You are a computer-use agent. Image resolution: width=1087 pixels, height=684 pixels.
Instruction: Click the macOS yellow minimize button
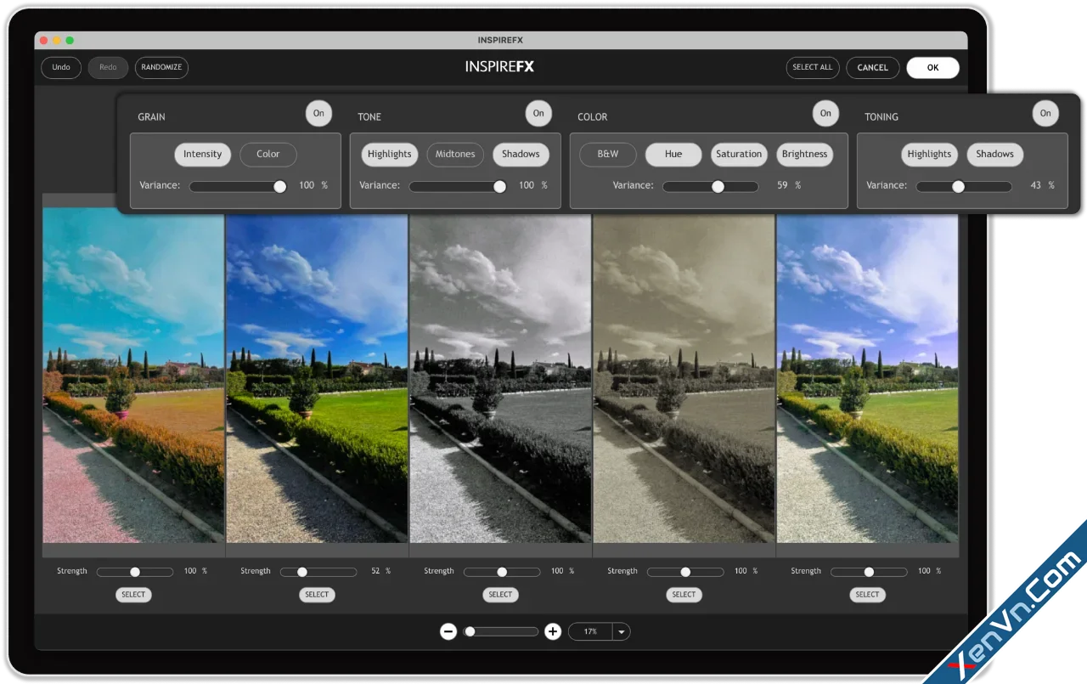pyautogui.click(x=57, y=40)
